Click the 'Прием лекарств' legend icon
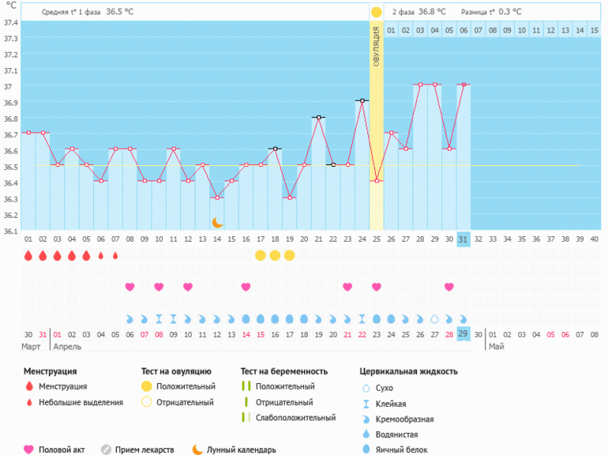 pyautogui.click(x=106, y=449)
